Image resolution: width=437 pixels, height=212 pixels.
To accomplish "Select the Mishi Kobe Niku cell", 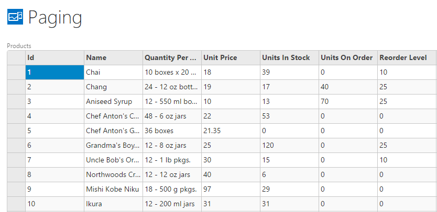I will 113,189.
